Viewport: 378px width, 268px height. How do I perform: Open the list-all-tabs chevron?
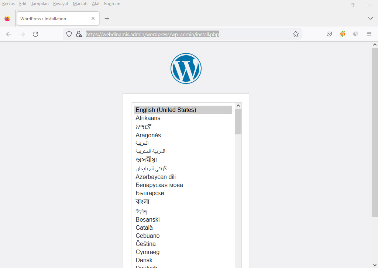(x=370, y=18)
